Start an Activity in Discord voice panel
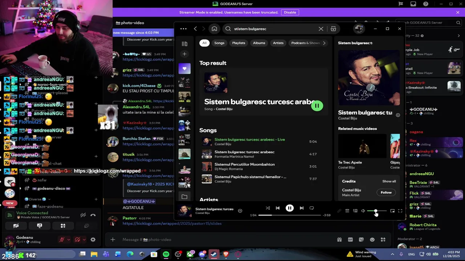This screenshot has width=465, height=261. click(x=63, y=225)
